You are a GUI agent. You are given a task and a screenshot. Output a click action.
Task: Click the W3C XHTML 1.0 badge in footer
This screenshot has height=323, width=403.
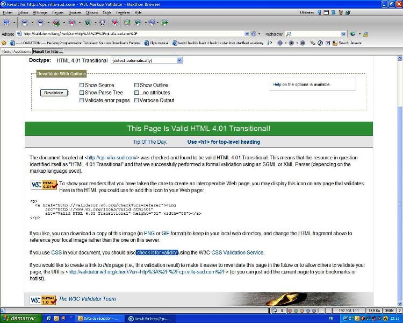[x=43, y=300]
